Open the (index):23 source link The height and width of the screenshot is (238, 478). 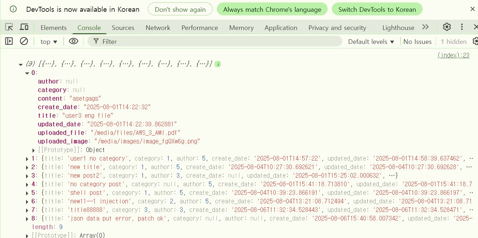(453, 55)
